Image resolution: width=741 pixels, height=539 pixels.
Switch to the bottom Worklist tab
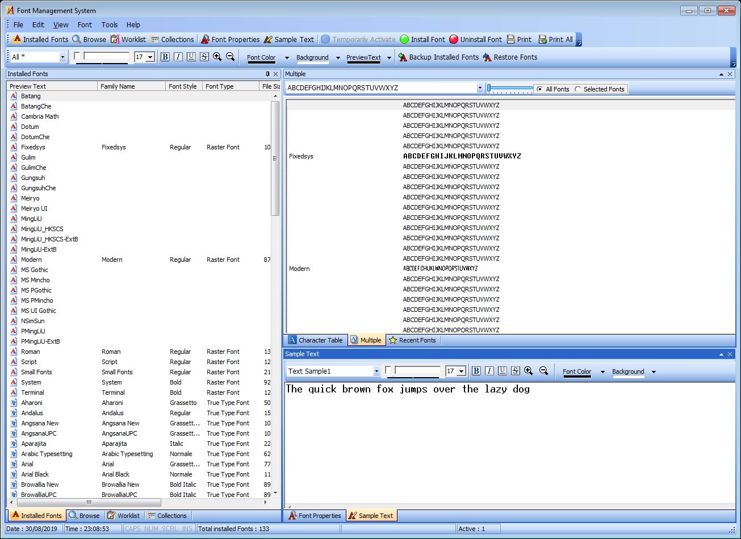pyautogui.click(x=123, y=515)
